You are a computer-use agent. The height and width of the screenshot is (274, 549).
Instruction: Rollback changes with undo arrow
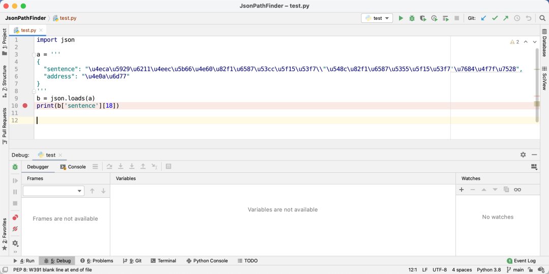click(528, 18)
